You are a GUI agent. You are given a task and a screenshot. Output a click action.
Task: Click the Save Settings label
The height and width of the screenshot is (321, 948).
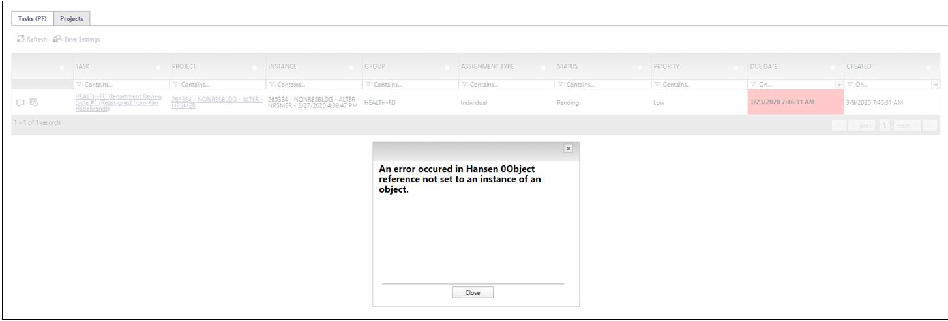pos(82,40)
